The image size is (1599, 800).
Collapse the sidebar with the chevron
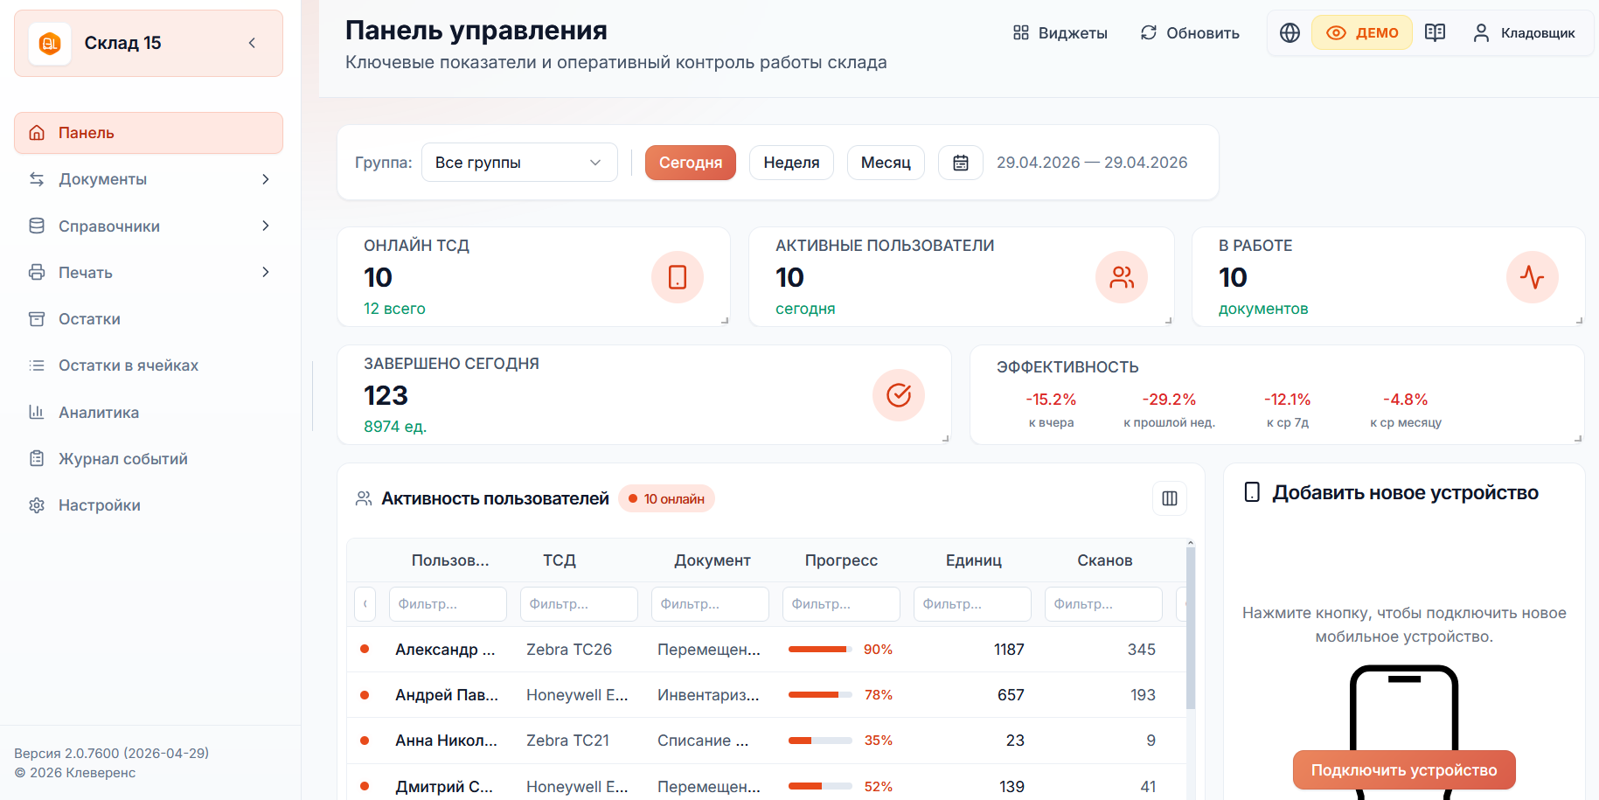click(252, 43)
